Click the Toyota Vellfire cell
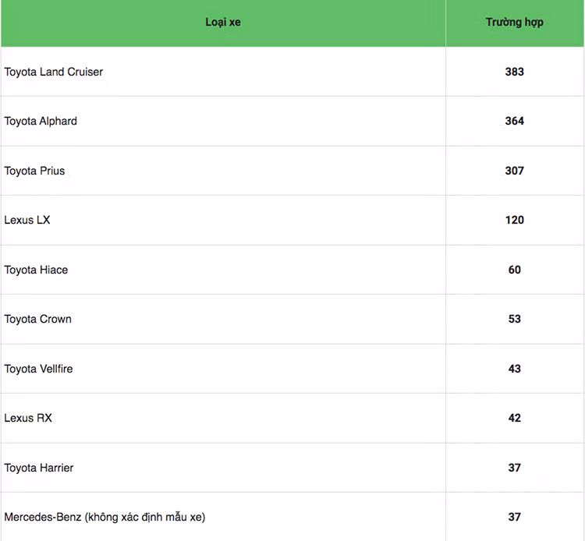The height and width of the screenshot is (541, 585). (x=39, y=369)
